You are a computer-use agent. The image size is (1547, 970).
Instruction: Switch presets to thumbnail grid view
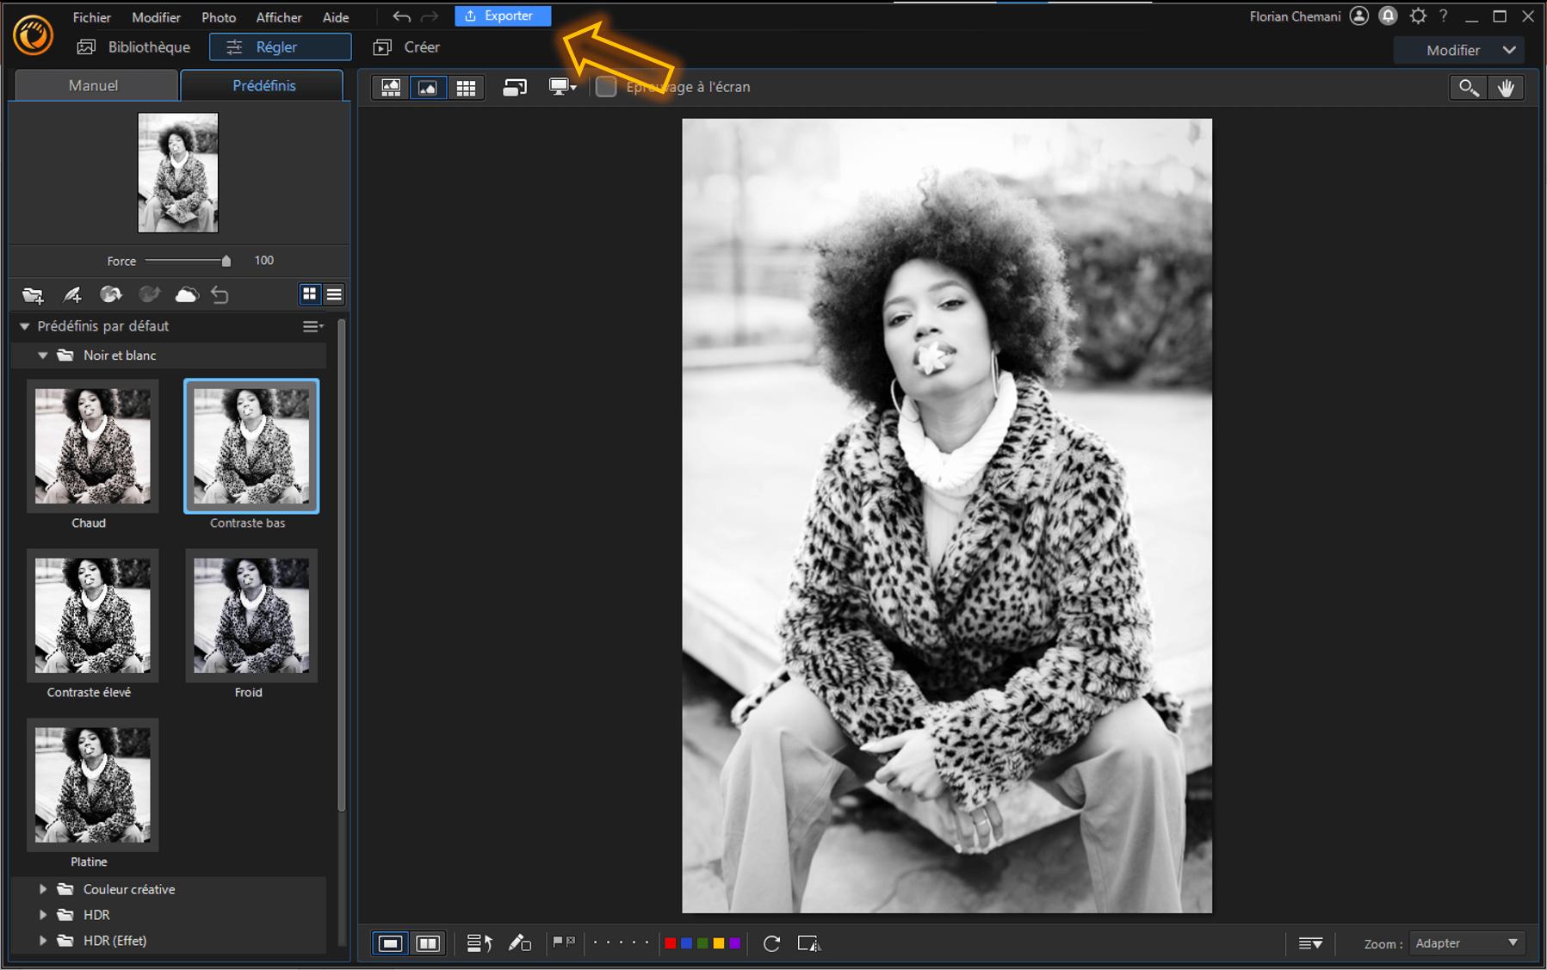(x=310, y=294)
